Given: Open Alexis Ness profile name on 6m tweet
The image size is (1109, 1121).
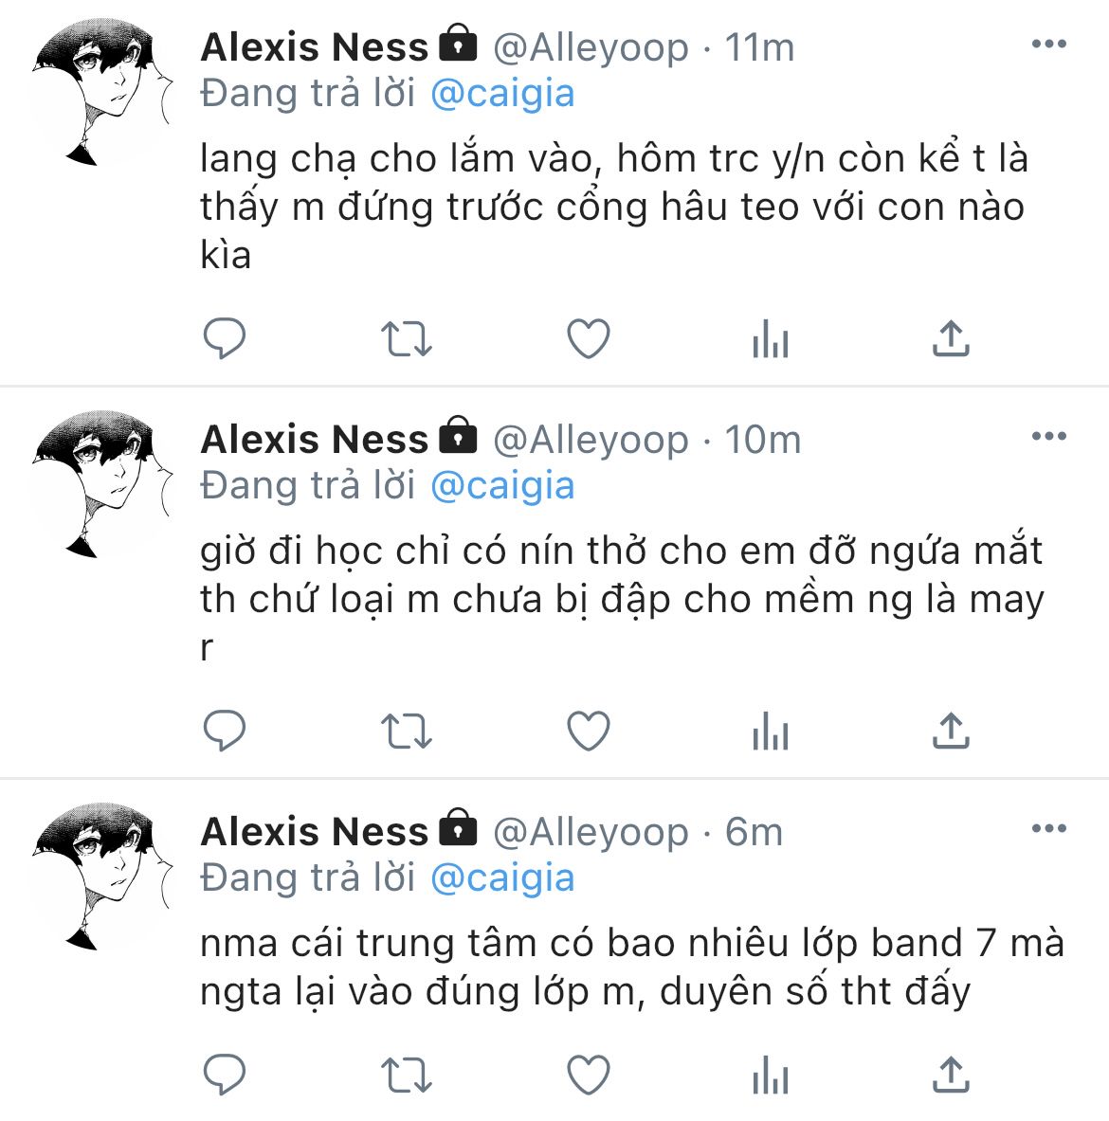Looking at the screenshot, I should point(314,831).
